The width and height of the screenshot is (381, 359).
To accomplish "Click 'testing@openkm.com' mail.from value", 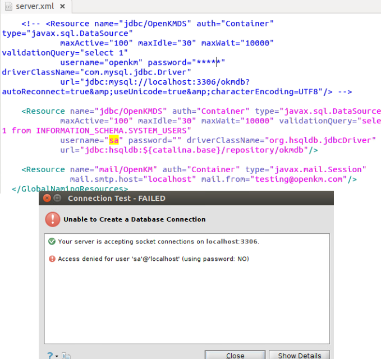I will [299, 179].
